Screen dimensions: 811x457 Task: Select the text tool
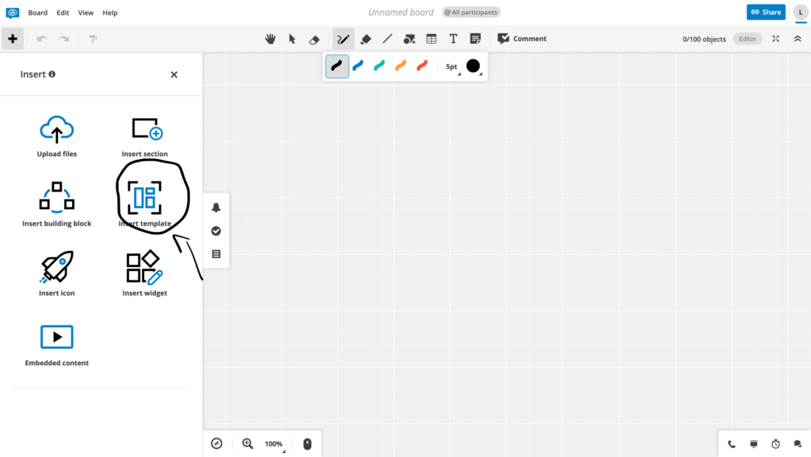tap(453, 39)
